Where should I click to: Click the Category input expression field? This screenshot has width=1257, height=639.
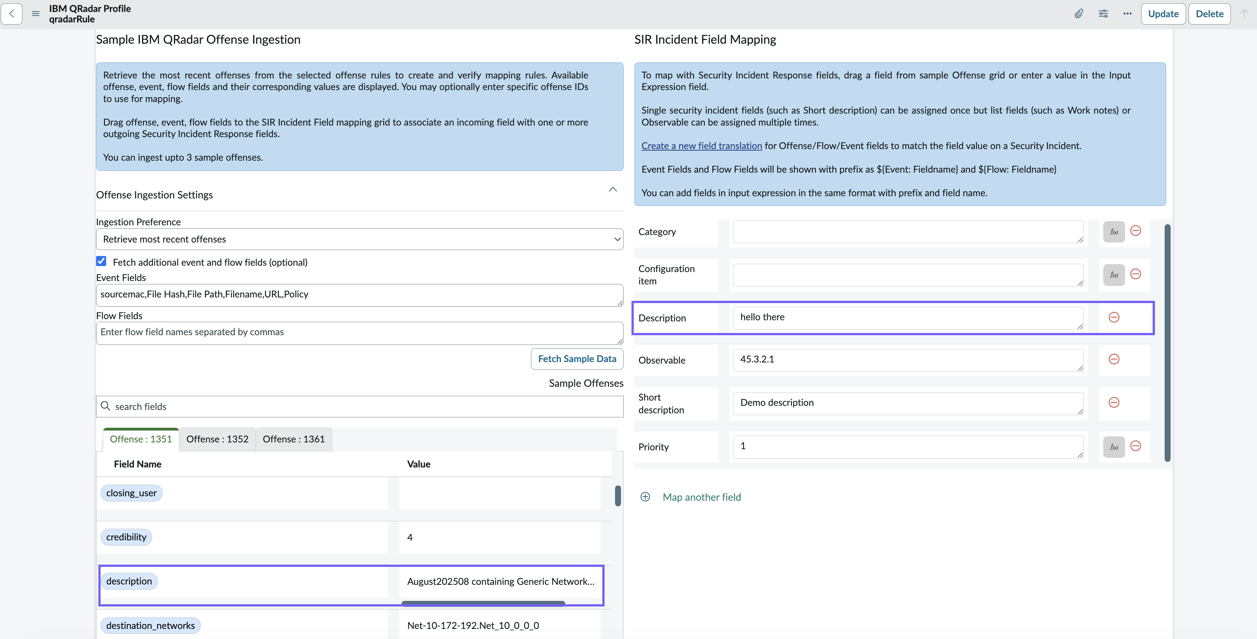(x=908, y=232)
